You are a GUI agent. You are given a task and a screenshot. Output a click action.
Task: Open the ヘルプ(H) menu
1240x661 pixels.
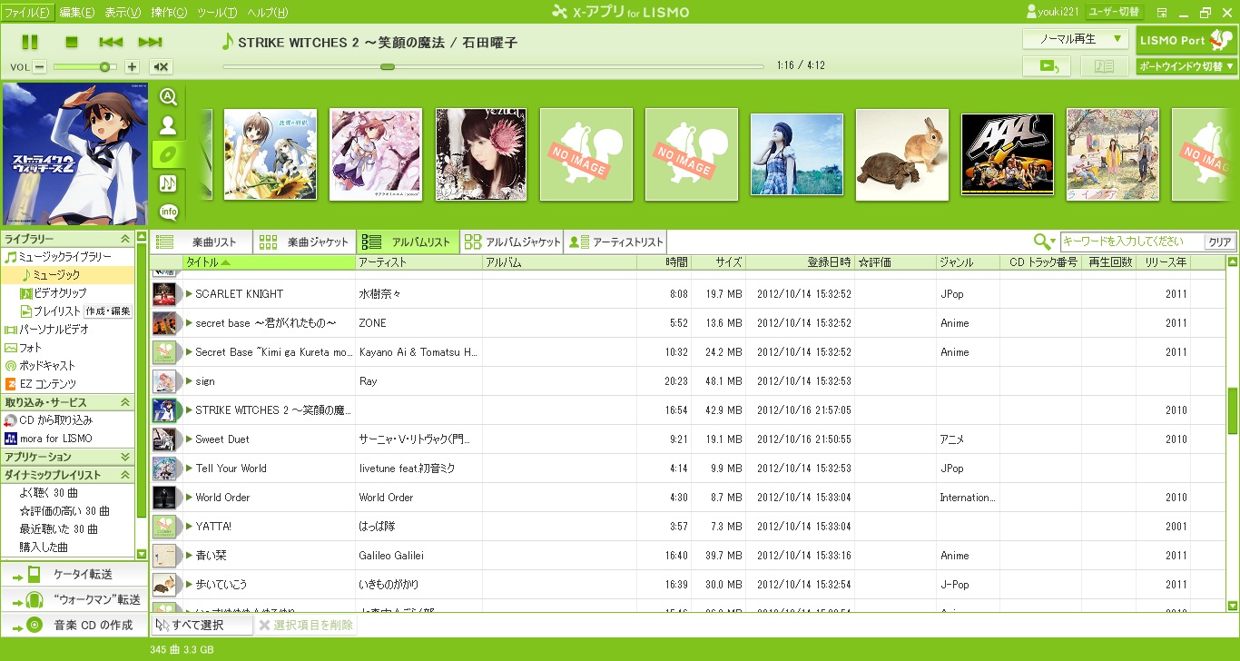[268, 13]
